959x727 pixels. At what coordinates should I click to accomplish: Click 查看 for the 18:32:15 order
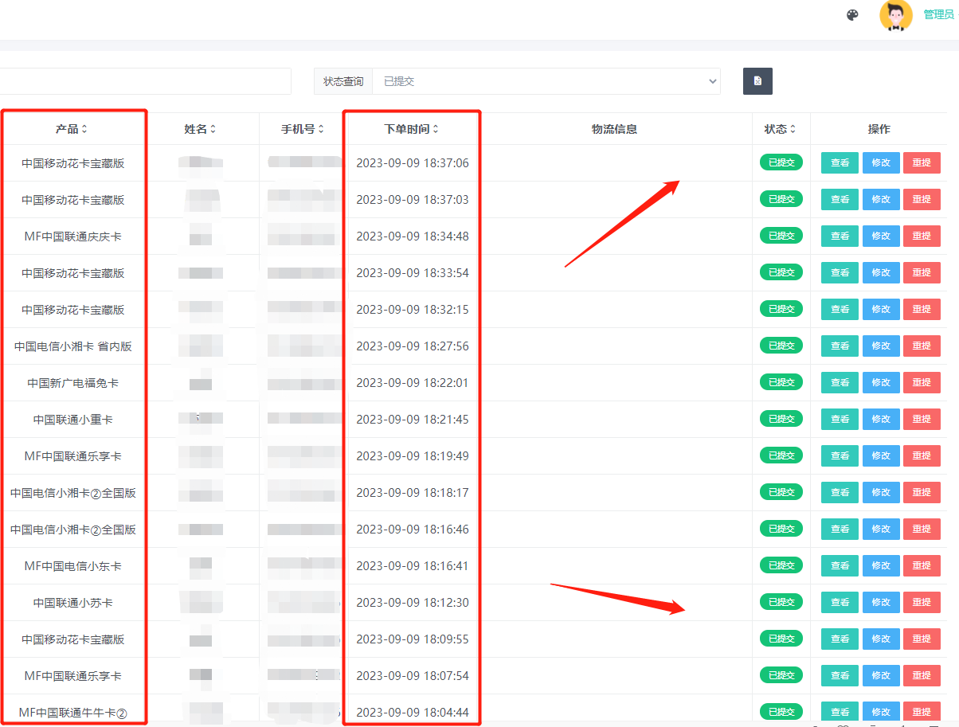840,310
